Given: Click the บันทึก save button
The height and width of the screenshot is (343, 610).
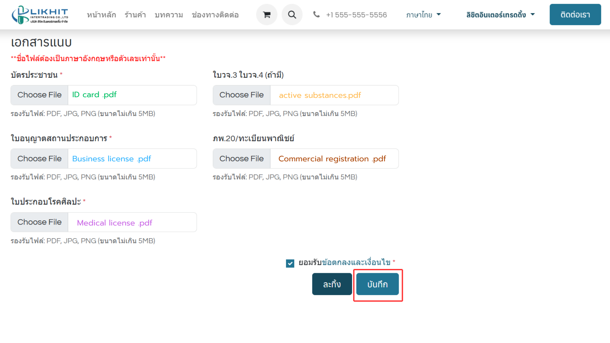Looking at the screenshot, I should click(377, 284).
